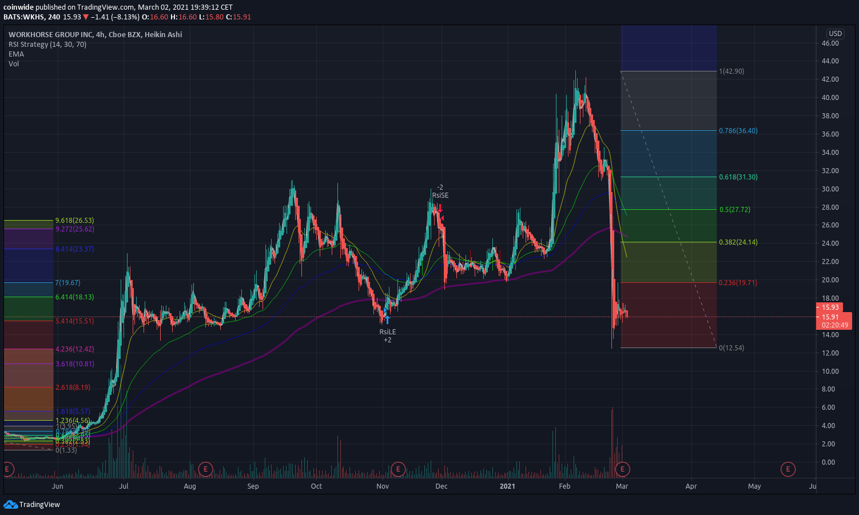This screenshot has width=859, height=515.
Task: Click the future earnings E icon near May
Action: 788,469
